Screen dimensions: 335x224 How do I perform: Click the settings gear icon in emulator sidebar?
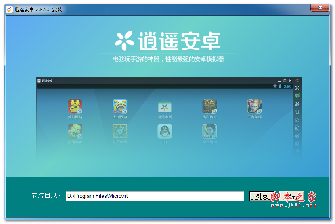(297, 144)
